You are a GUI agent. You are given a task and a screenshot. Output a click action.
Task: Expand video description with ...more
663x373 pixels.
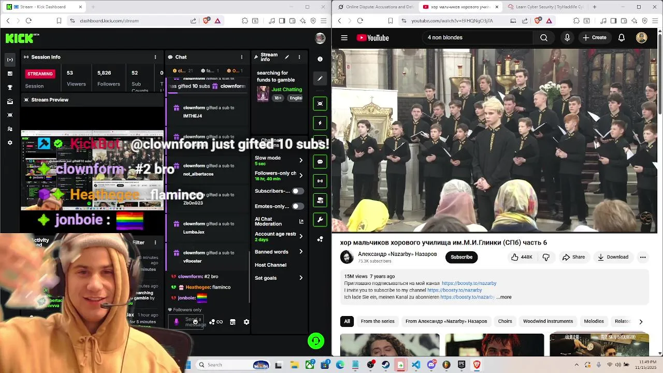[x=503, y=297]
